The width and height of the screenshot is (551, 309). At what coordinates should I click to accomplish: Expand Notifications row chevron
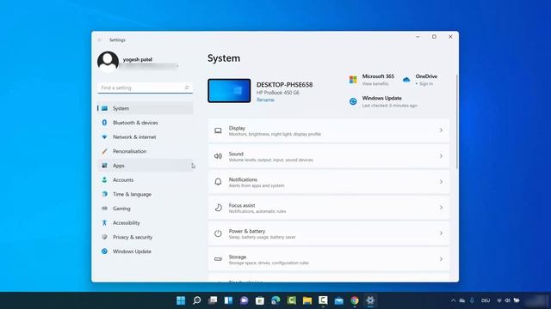pos(441,182)
